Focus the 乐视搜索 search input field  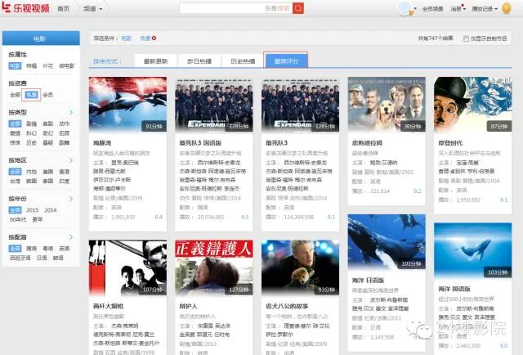pyautogui.click(x=236, y=8)
